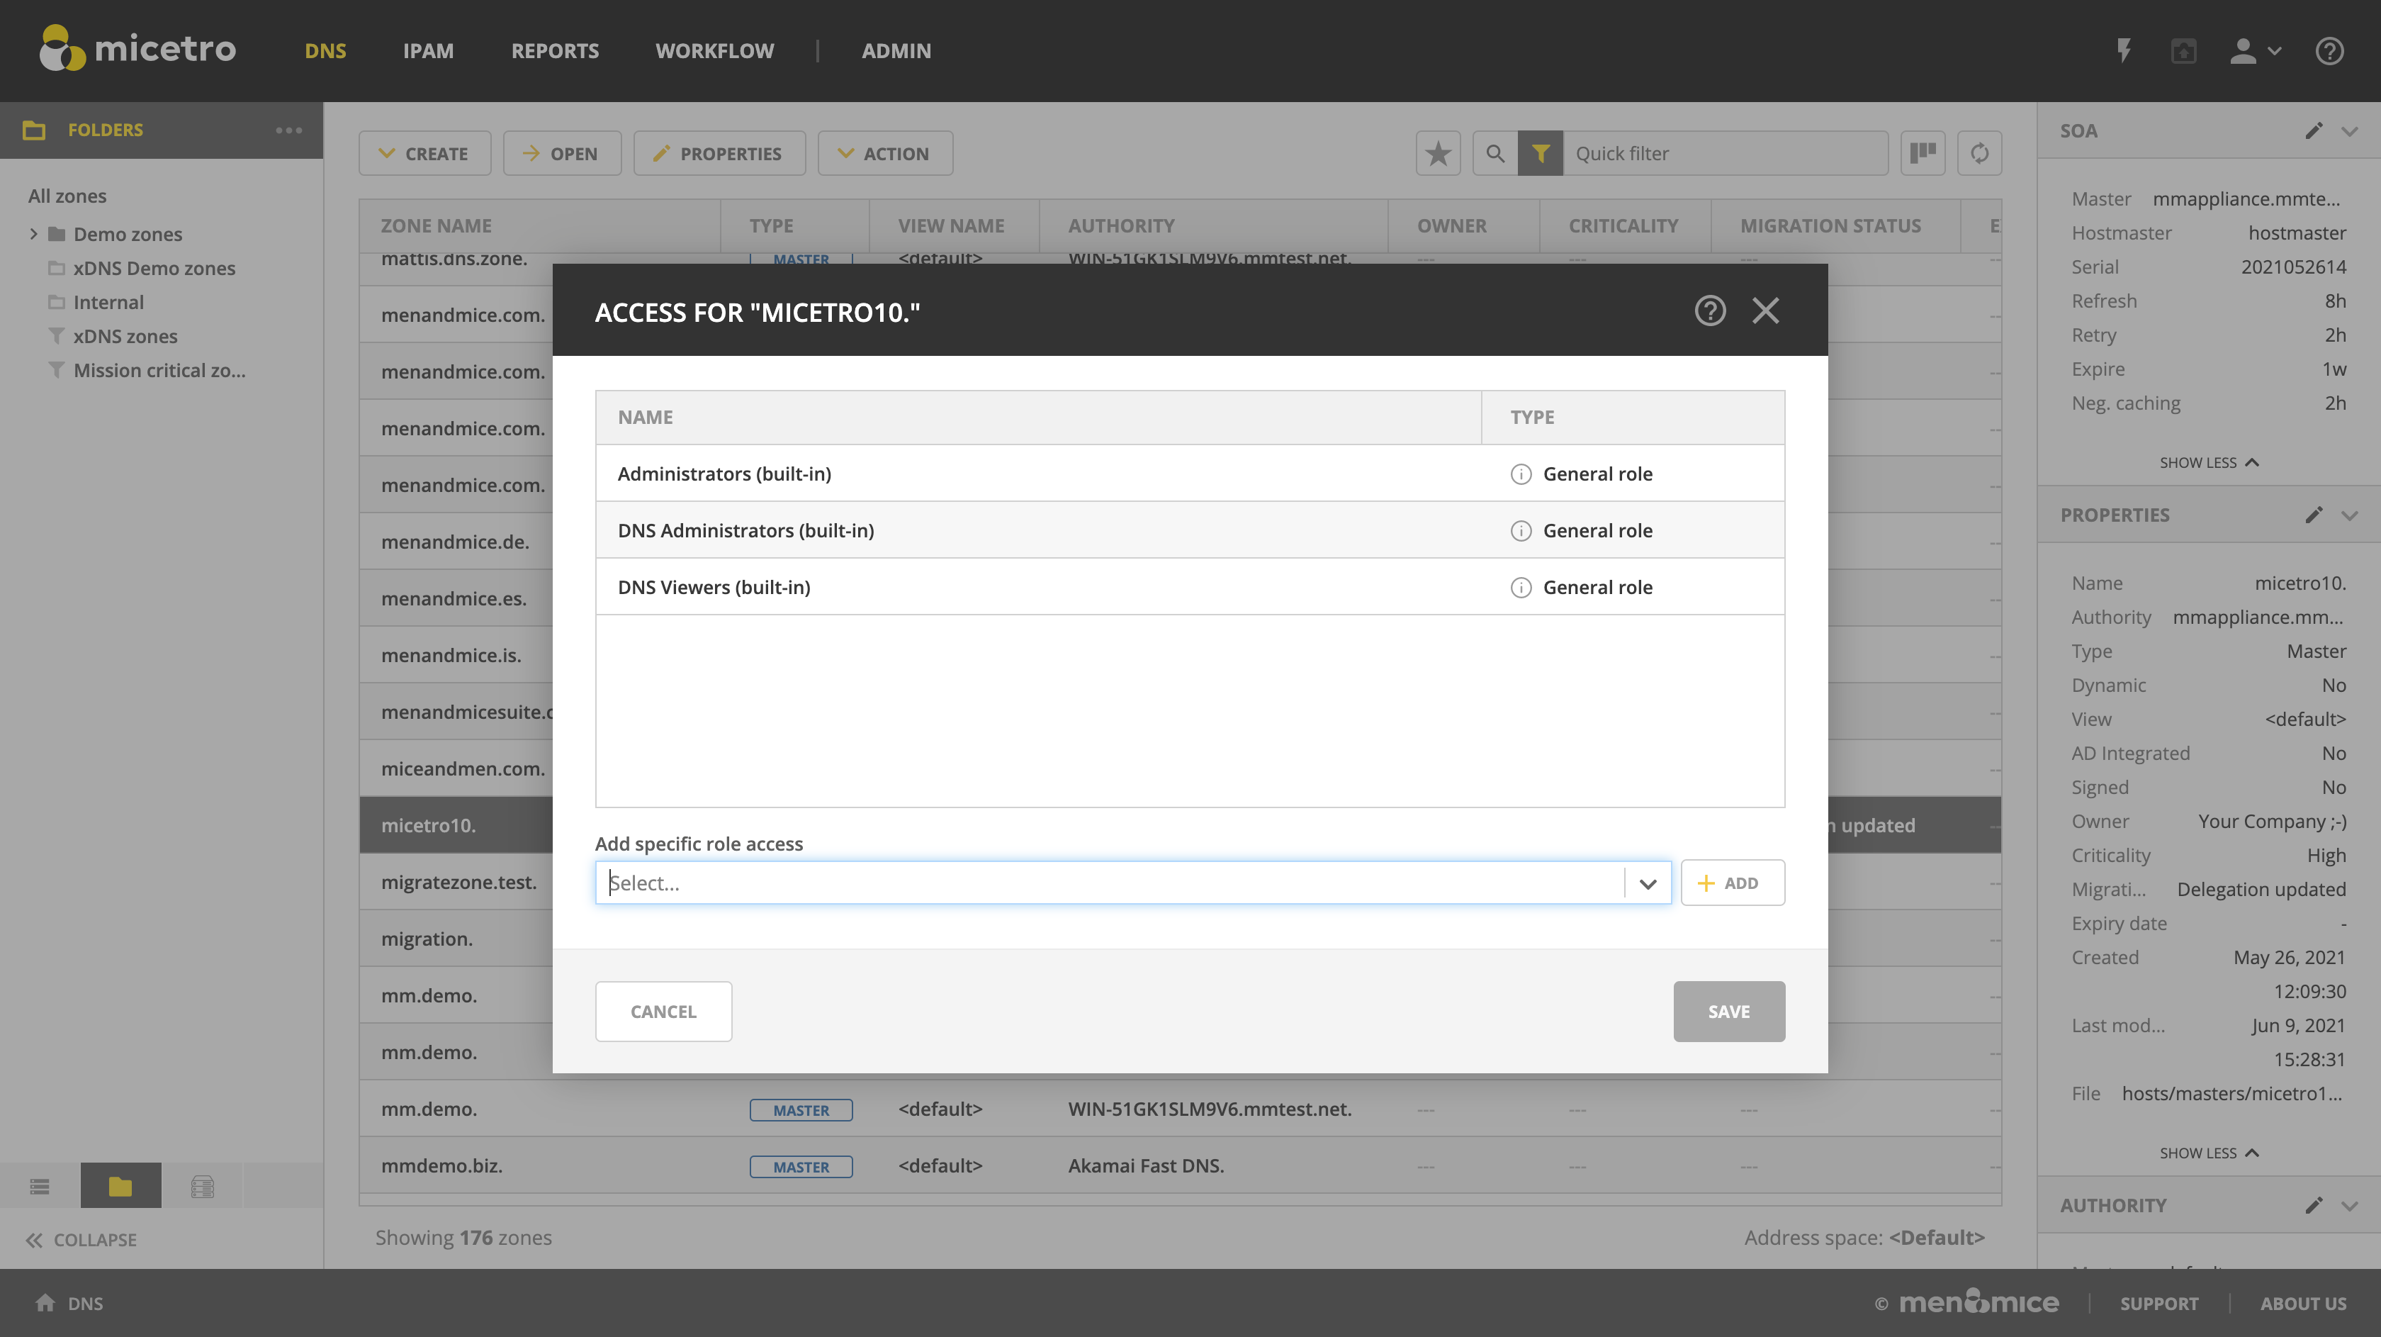Open the column layout icon
This screenshot has width=2381, height=1337.
pyautogui.click(x=1923, y=154)
